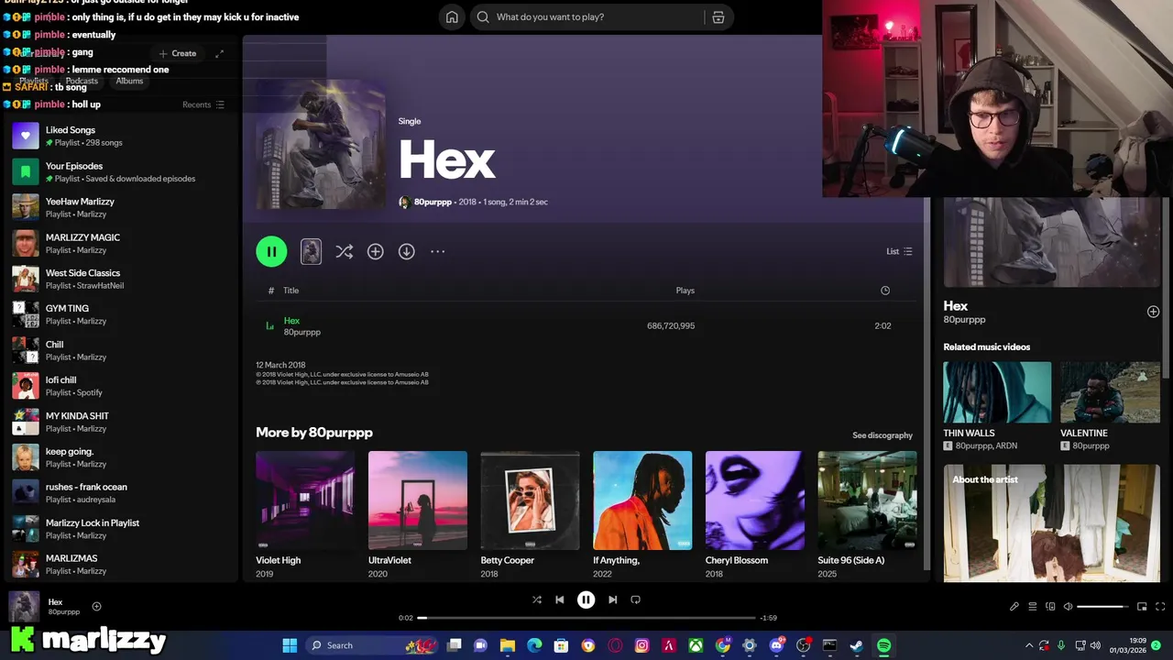
Task: Seek on the song progress bar
Action: [586, 618]
